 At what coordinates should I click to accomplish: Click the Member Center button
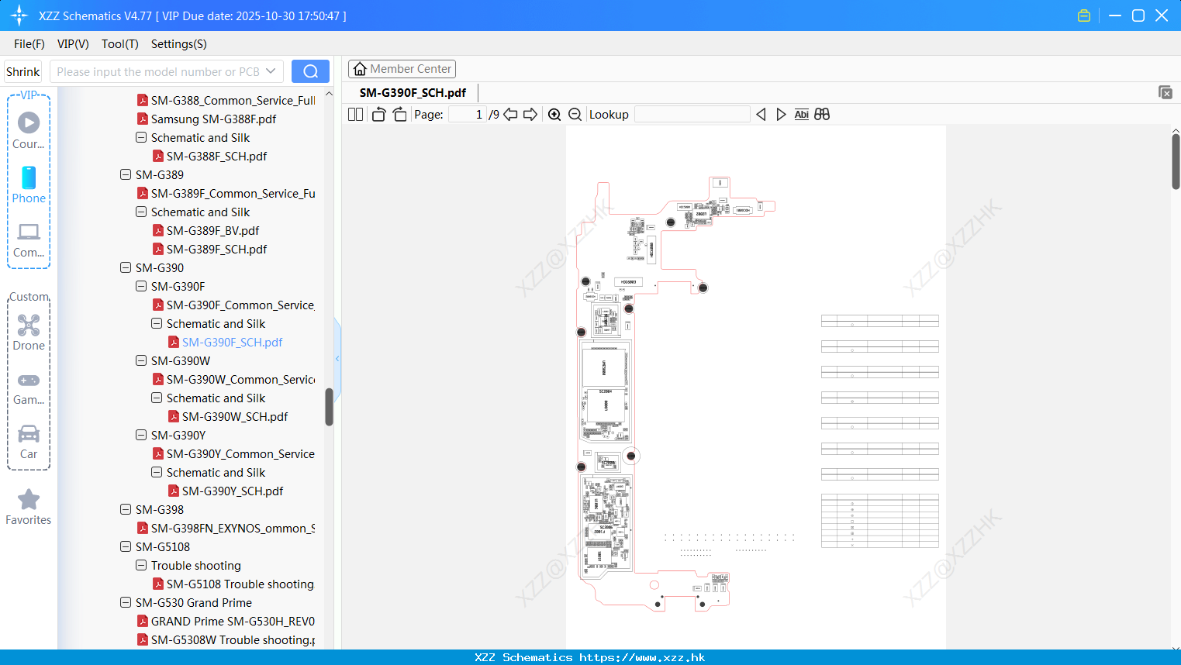(402, 69)
